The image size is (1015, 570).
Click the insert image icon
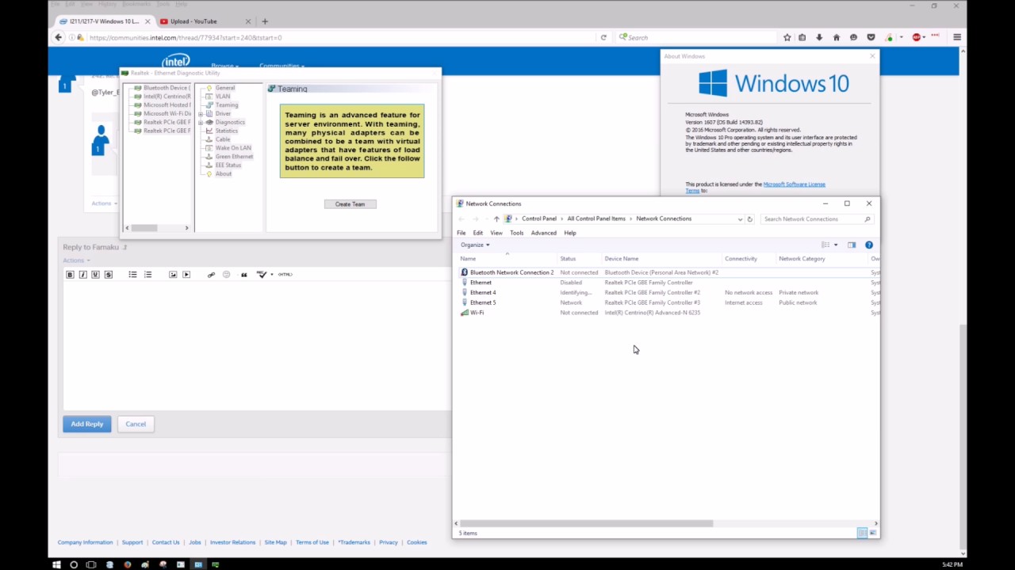click(173, 275)
